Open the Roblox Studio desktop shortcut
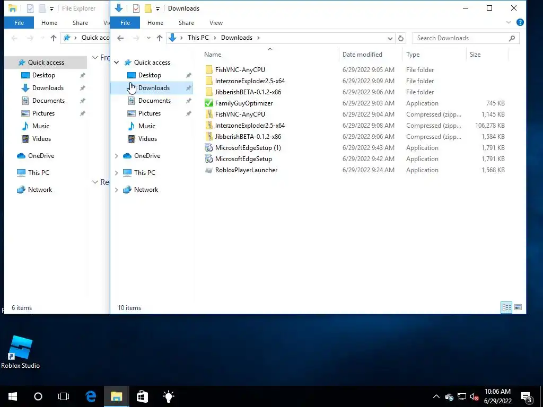543x407 pixels. [20, 352]
